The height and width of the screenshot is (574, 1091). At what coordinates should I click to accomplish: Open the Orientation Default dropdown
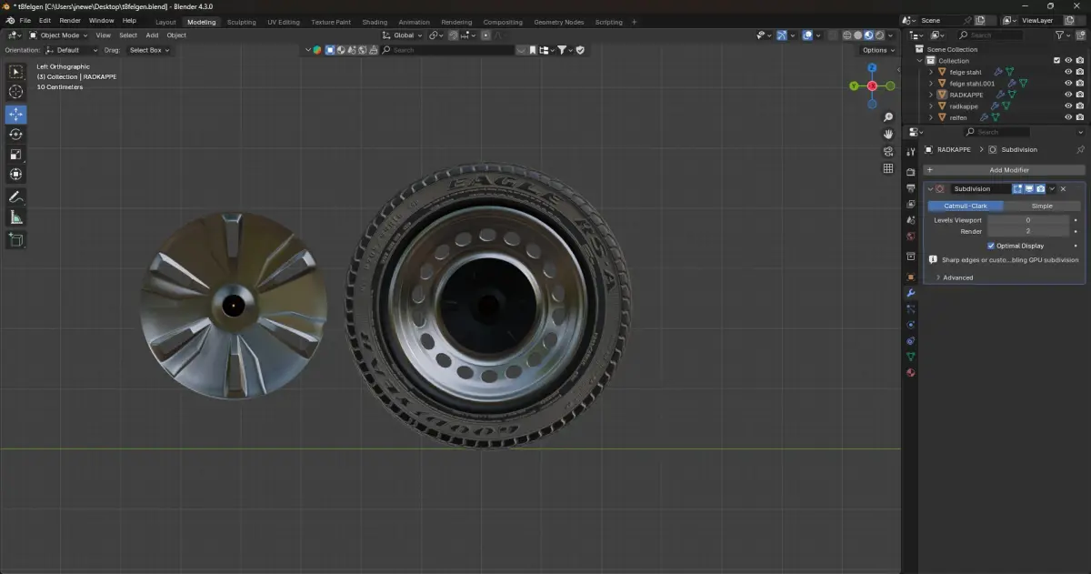[x=73, y=50]
